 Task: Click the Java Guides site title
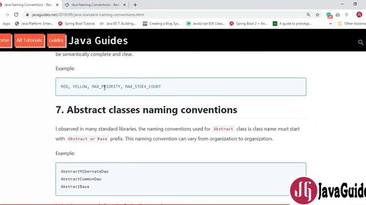coord(98,40)
